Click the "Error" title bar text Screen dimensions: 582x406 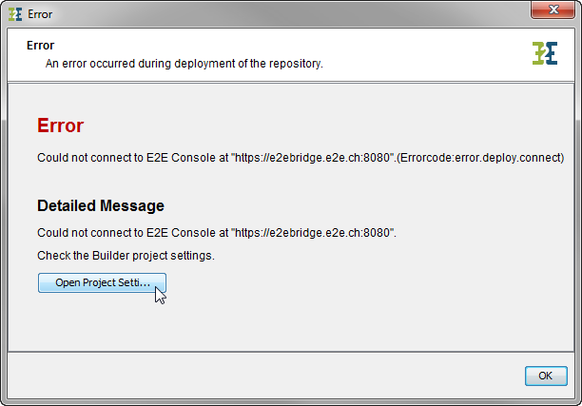pos(39,14)
